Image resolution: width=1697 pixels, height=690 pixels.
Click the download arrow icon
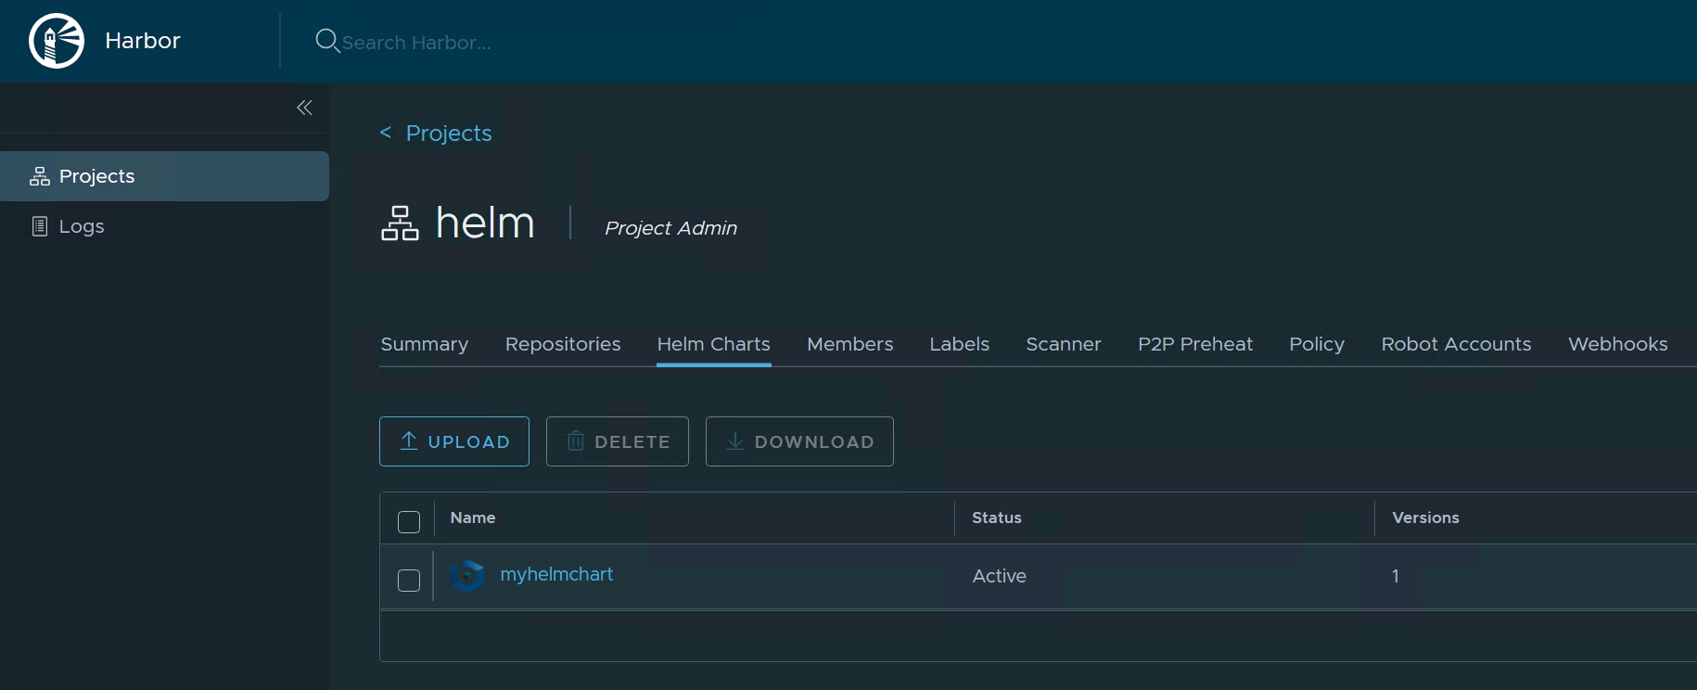[x=735, y=441]
